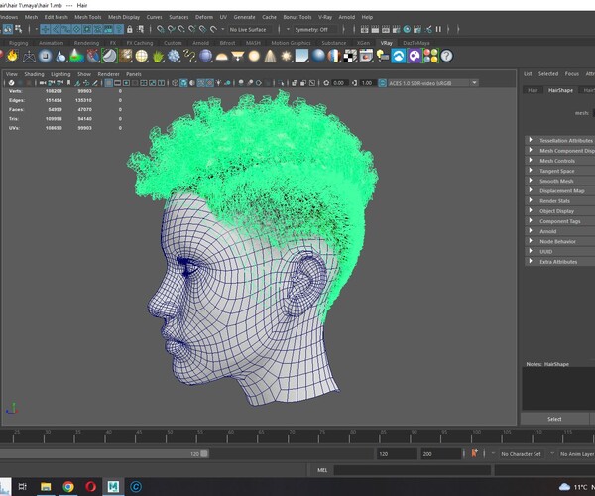Click the grid-lined sphere shelf icon
Viewport: 595px width, 496px height.
point(142,56)
